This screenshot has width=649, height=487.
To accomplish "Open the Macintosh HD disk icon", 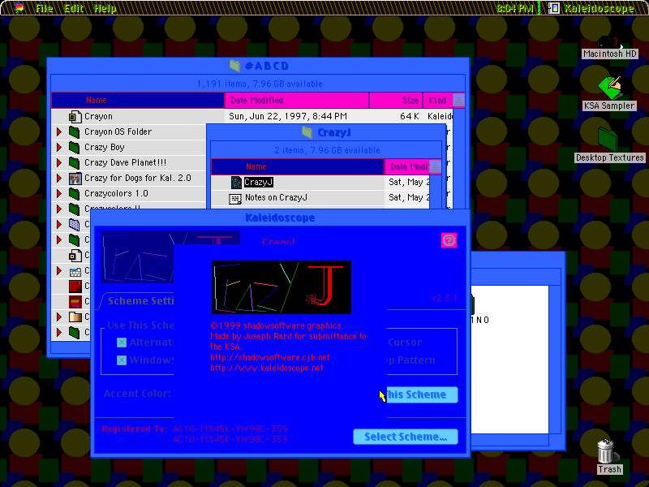I will click(609, 42).
